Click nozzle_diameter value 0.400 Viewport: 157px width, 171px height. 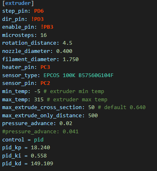coord(64,51)
